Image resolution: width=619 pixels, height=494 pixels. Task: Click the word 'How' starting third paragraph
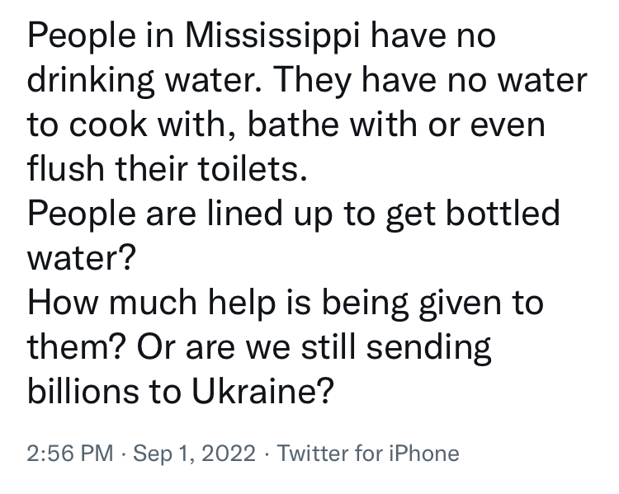tap(63, 302)
